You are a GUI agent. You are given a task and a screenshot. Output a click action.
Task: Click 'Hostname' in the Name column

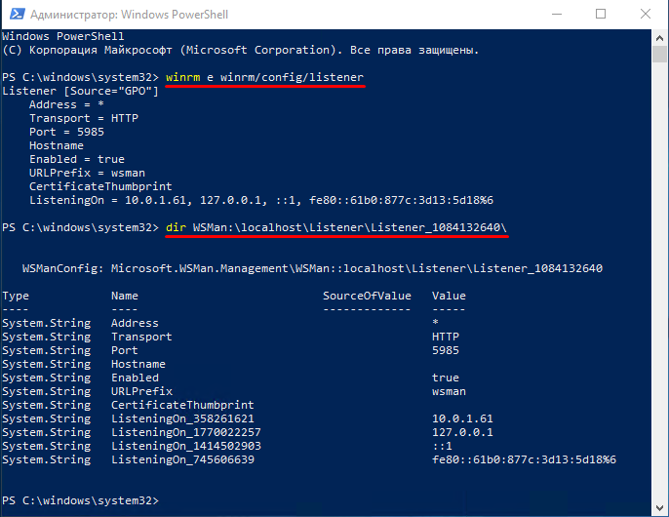tap(138, 364)
